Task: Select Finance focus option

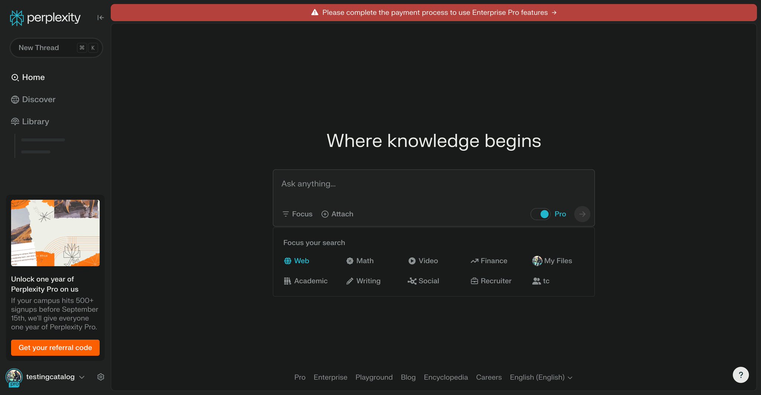Action: [489, 261]
